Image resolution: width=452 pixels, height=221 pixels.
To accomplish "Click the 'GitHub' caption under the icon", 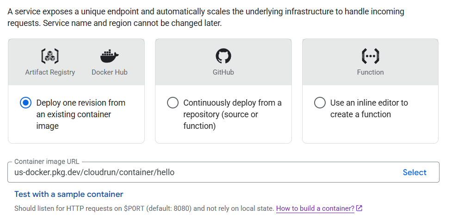I will 223,72.
